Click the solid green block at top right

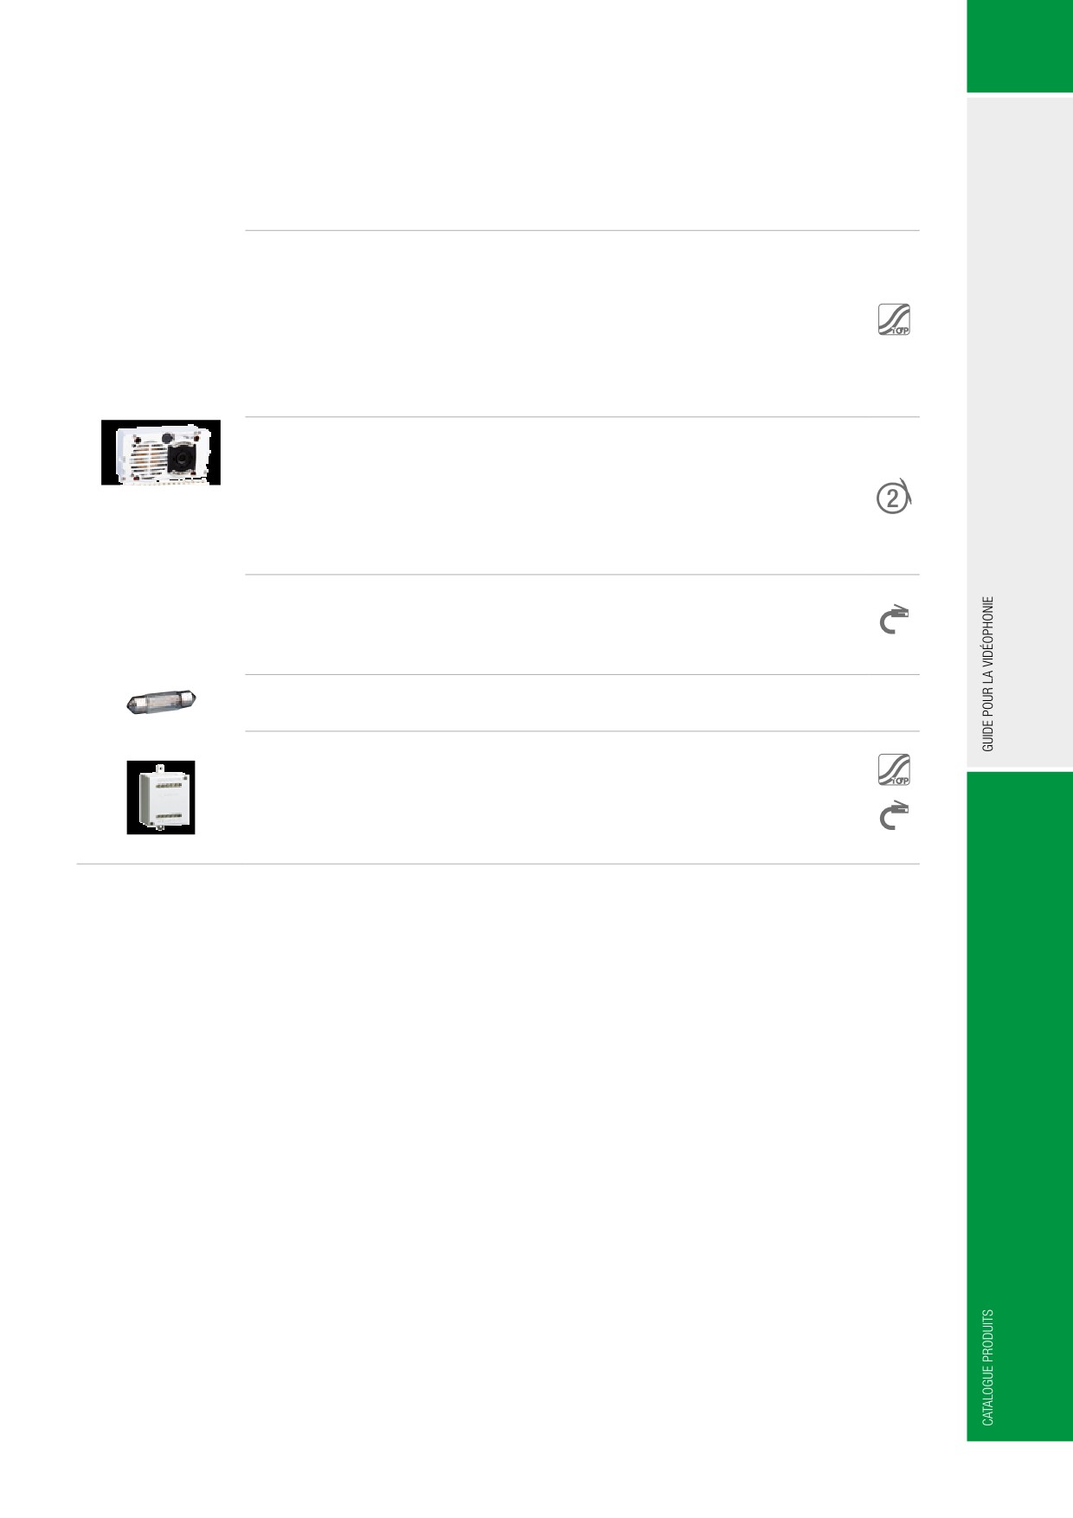click(1020, 46)
